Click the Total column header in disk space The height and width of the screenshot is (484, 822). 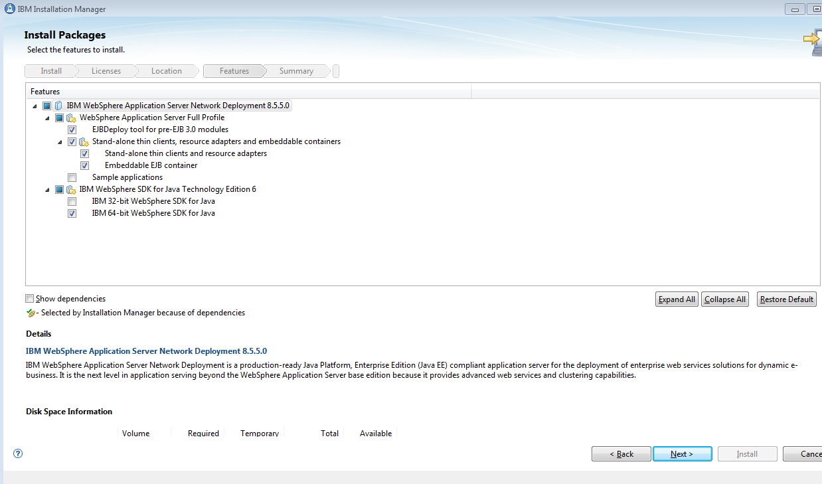pyautogui.click(x=329, y=434)
